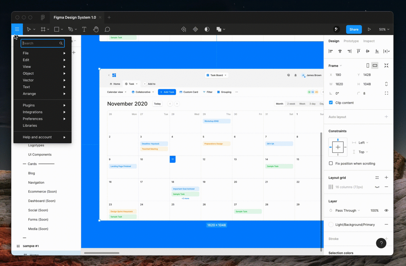406x266 pixels.
Task: Select the Text tool
Action: [x=84, y=29]
